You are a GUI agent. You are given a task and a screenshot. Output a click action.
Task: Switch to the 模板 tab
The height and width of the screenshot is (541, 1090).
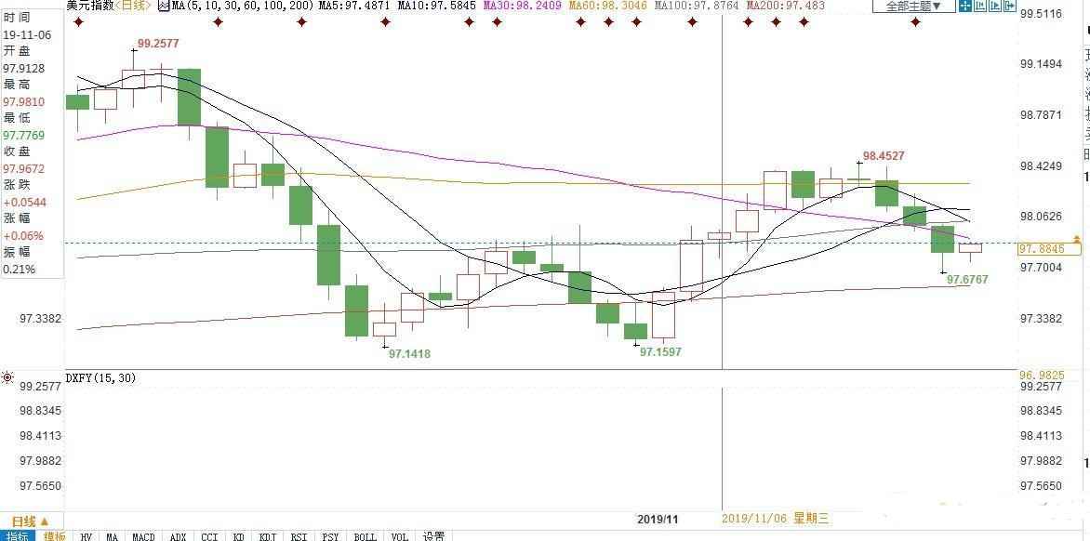pyautogui.click(x=54, y=536)
